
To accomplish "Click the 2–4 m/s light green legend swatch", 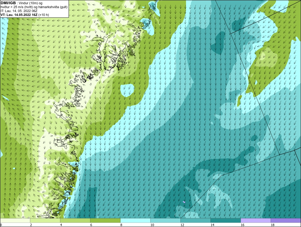I will pos(45,220).
